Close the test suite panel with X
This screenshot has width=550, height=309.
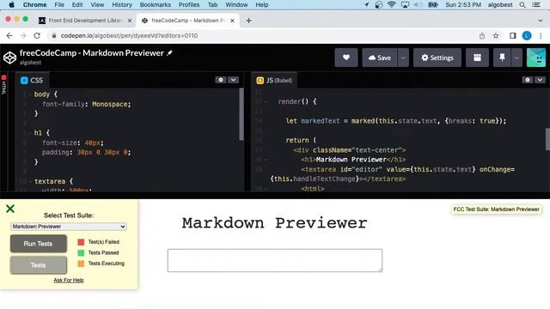[10, 209]
